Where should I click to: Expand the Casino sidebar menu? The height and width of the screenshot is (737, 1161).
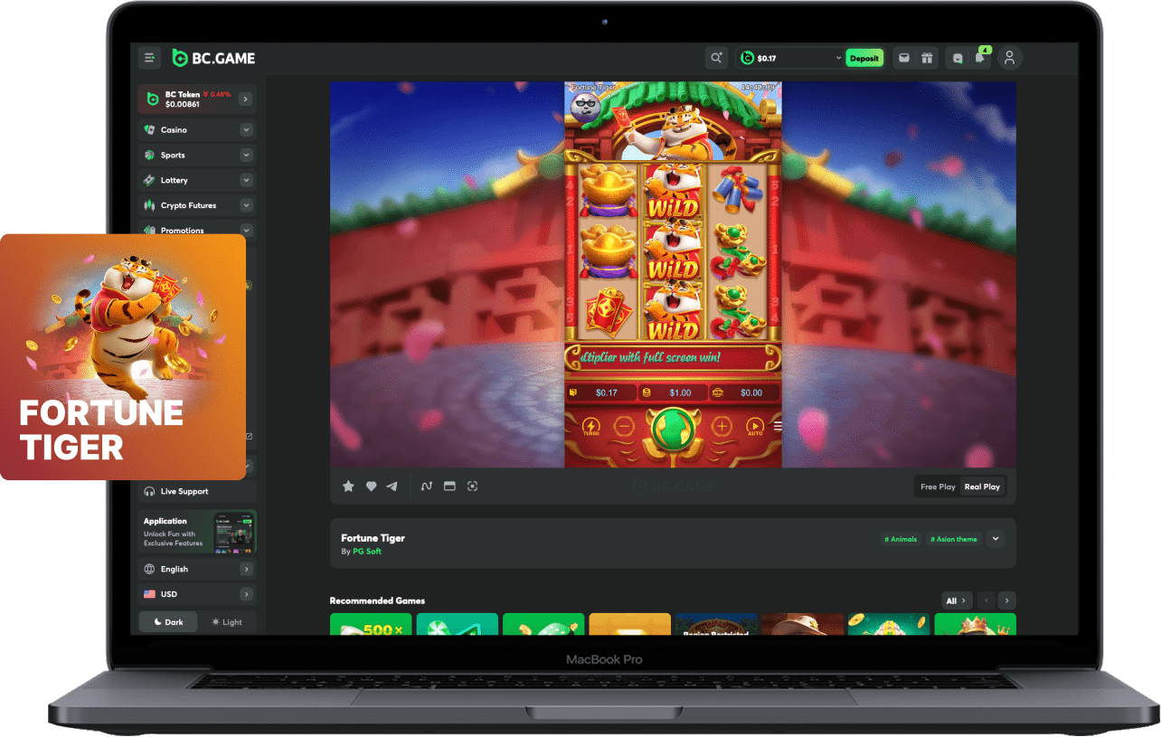(x=246, y=130)
